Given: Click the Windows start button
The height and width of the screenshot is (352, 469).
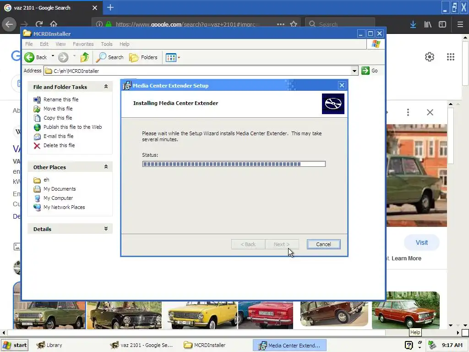Looking at the screenshot, I should pyautogui.click(x=15, y=345).
